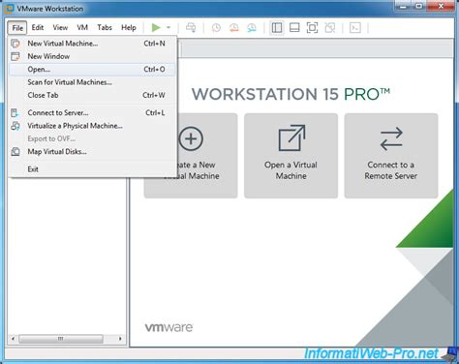This screenshot has height=364, width=459.
Task: Click the VMware Workstation title bar icon
Action: point(10,9)
